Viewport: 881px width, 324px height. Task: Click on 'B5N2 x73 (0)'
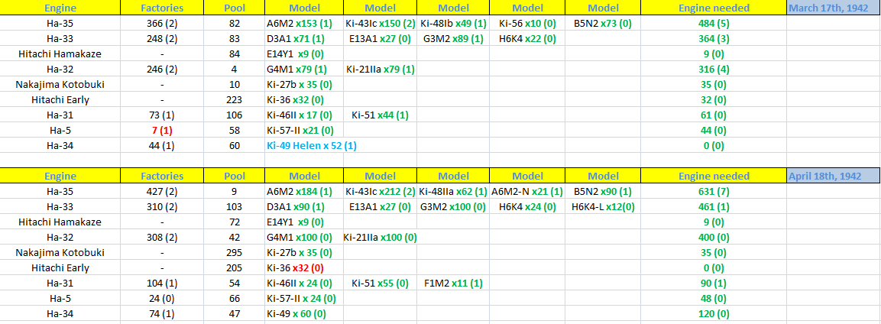[602, 24]
